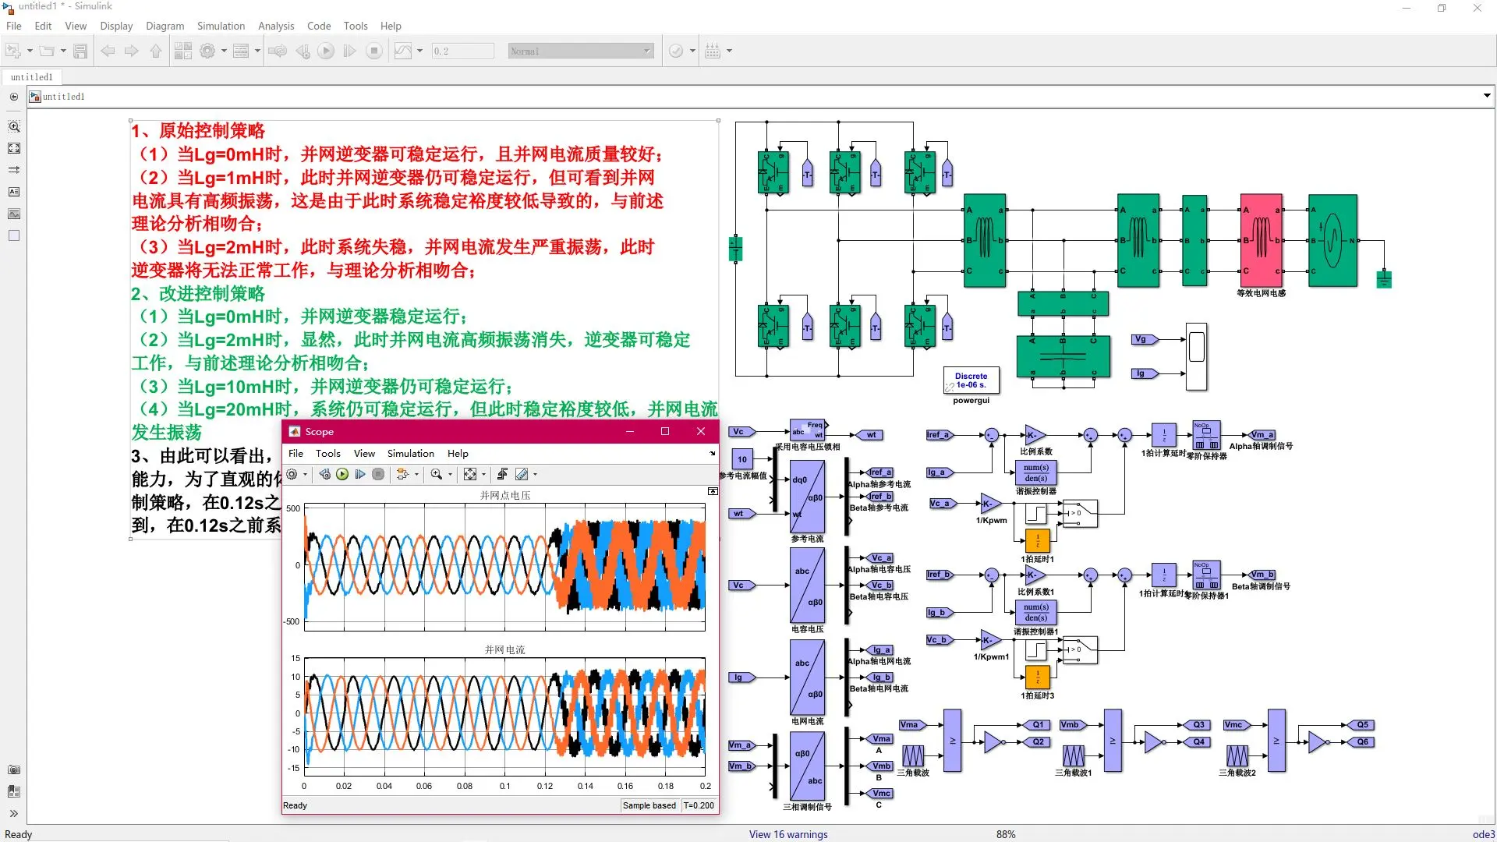Click the Step Back toolbar icon
This screenshot has height=842, width=1497.
coord(303,51)
